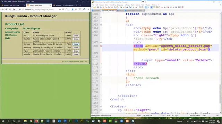Delete the Master Shifu product row

(76, 39)
